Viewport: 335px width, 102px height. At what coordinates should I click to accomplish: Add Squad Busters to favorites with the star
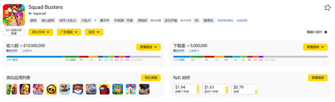[327, 8]
